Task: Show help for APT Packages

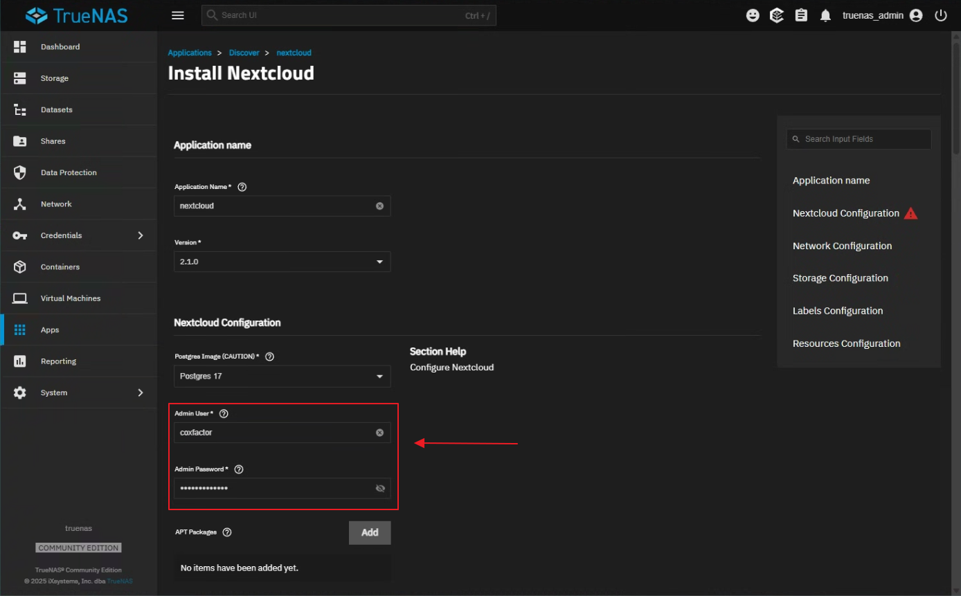Action: (227, 532)
